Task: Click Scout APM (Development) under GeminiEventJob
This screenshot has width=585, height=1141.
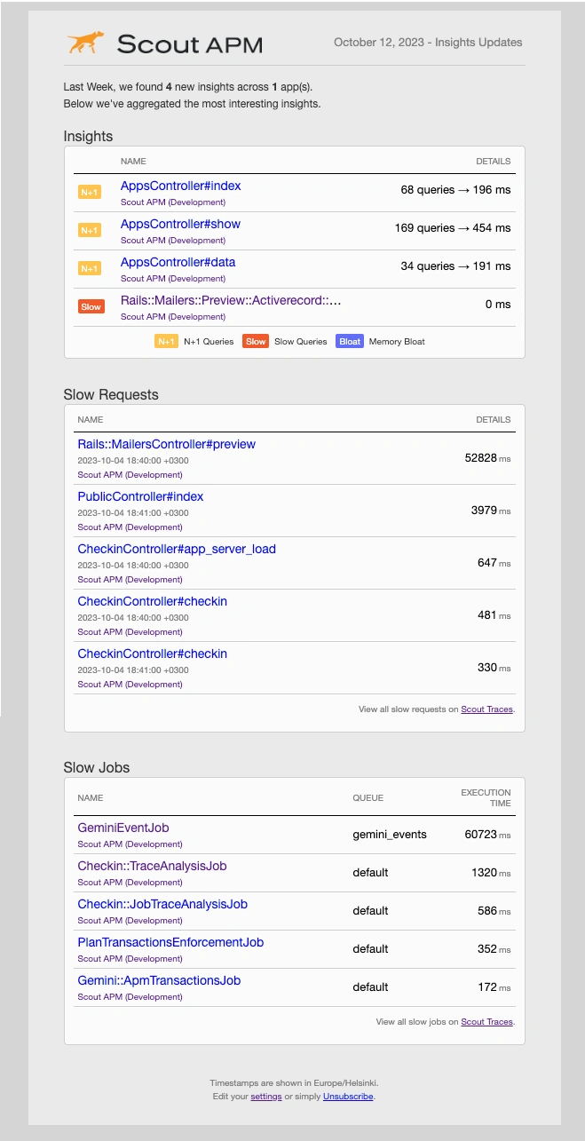Action: pyautogui.click(x=130, y=844)
